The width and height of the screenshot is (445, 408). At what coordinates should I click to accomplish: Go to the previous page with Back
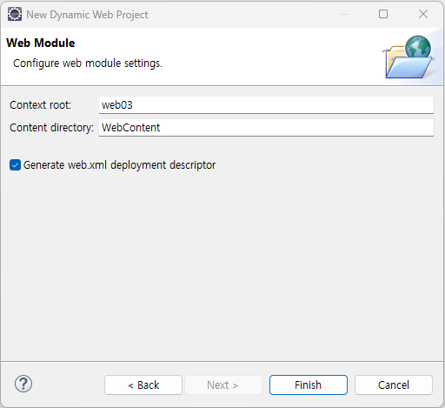(143, 385)
